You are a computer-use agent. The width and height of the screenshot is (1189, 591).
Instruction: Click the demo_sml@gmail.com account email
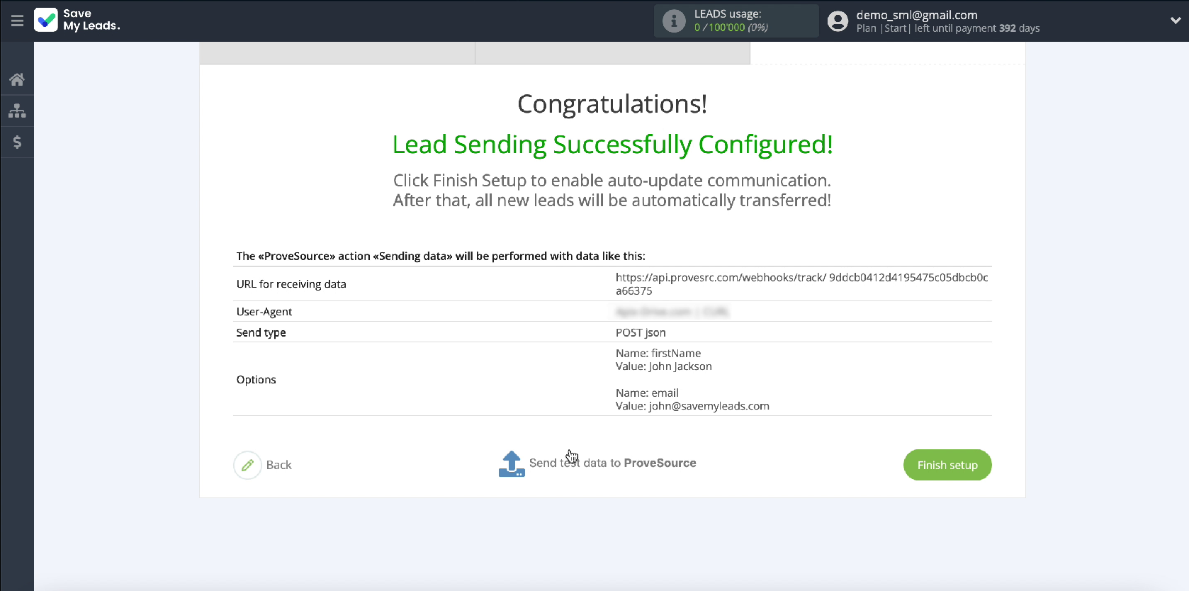(x=916, y=15)
